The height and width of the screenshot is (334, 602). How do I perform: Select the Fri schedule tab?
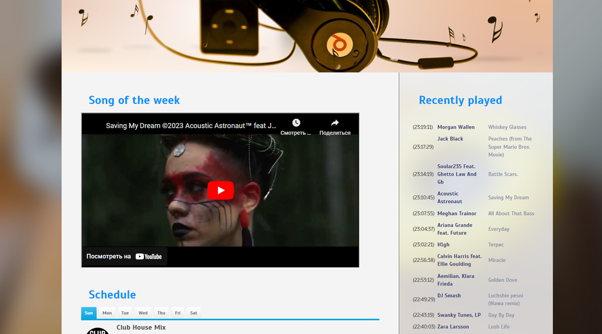tap(178, 313)
